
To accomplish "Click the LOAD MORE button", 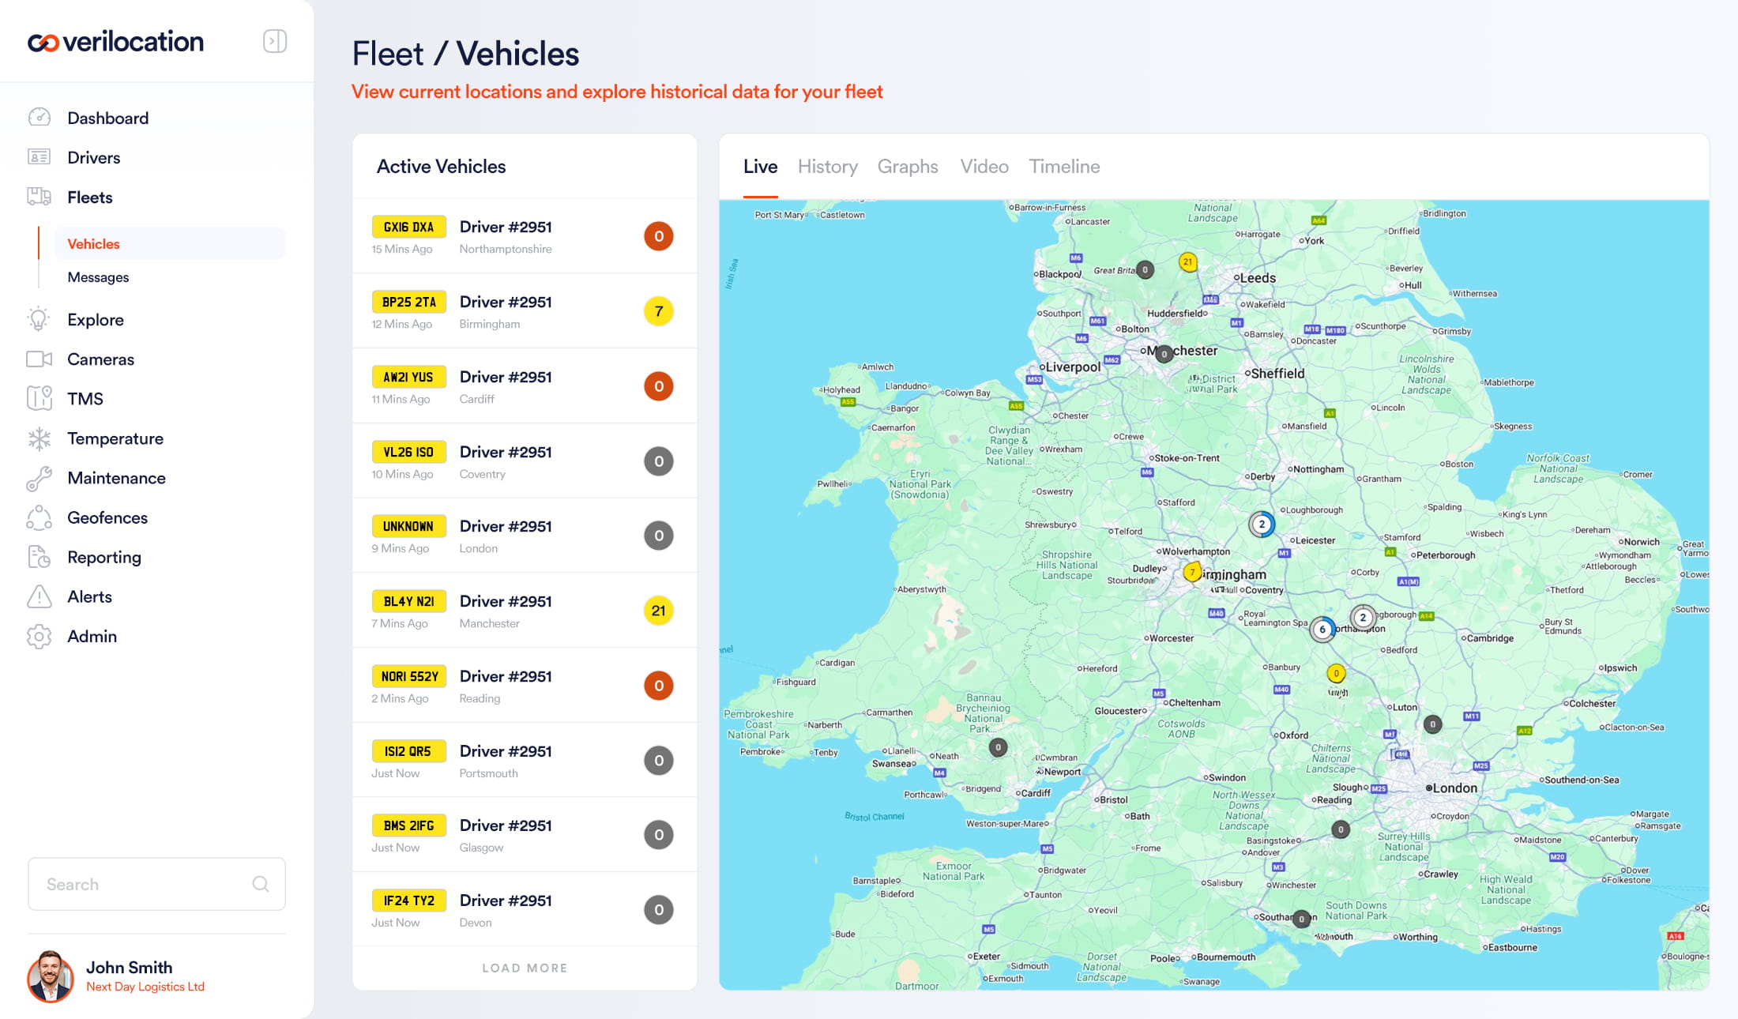I will click(x=525, y=968).
